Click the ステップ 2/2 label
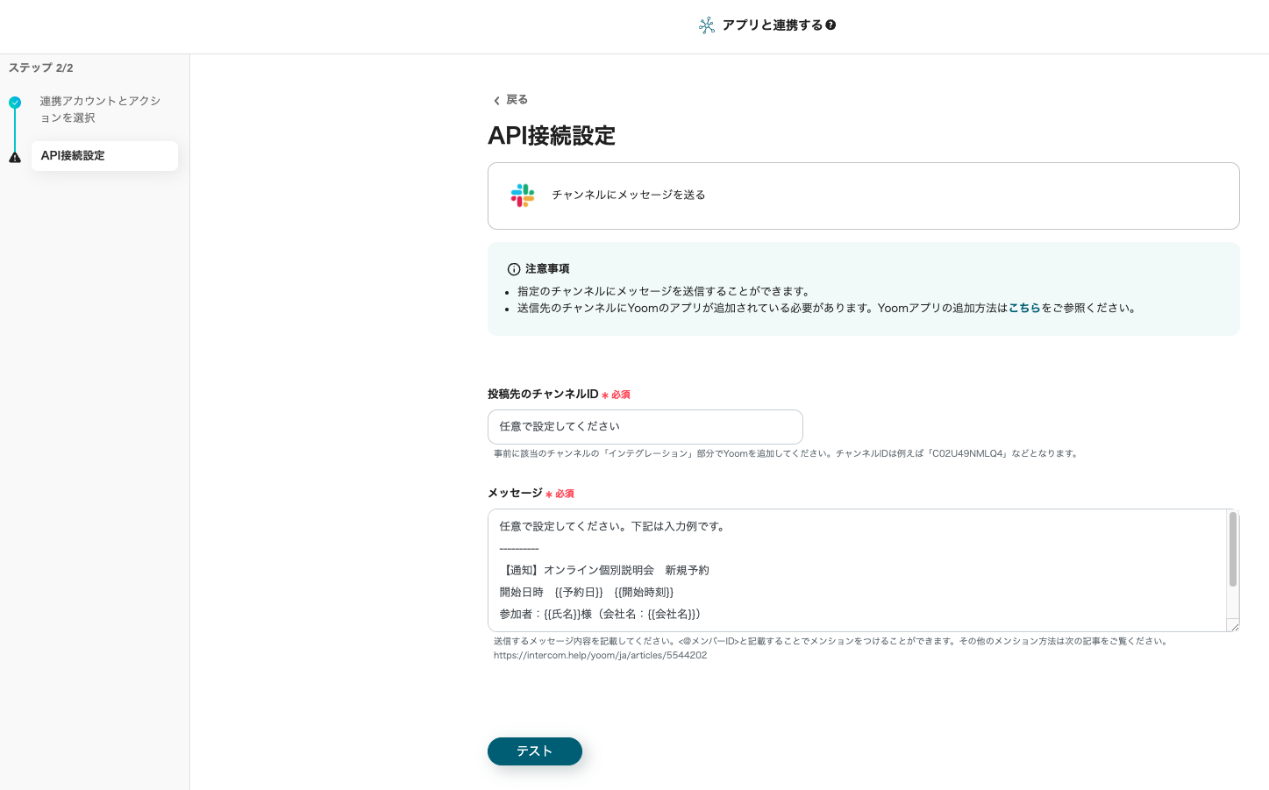 pos(41,68)
